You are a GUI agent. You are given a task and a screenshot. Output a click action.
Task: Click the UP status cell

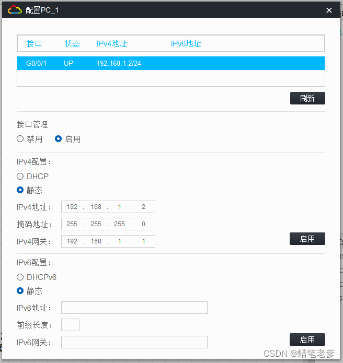point(68,63)
